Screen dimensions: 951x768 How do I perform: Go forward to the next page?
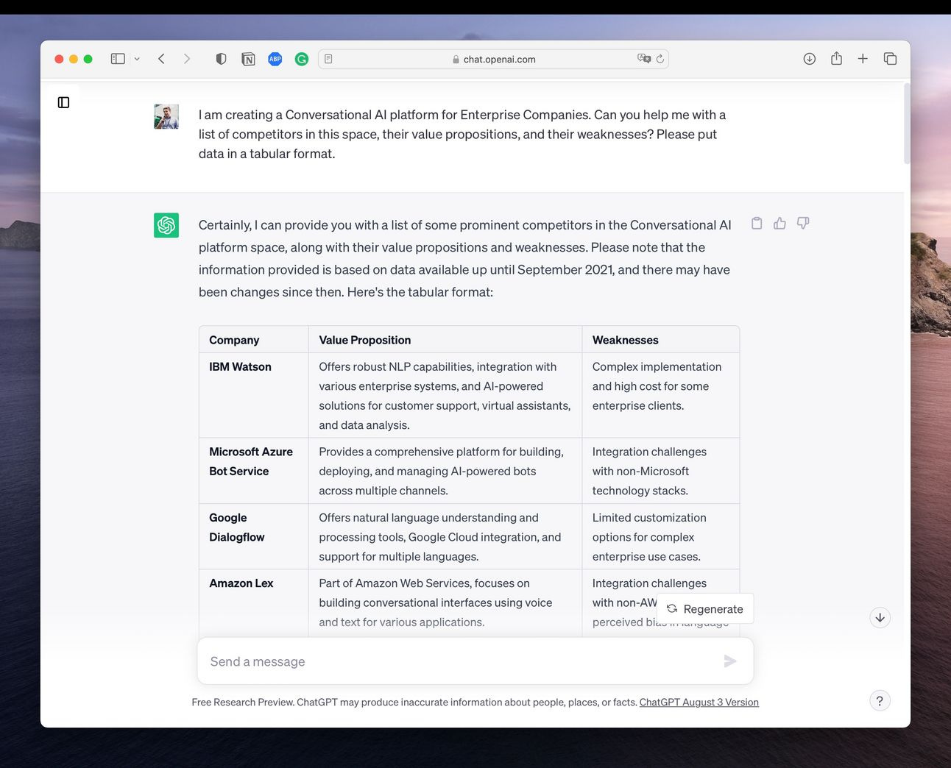[187, 59]
